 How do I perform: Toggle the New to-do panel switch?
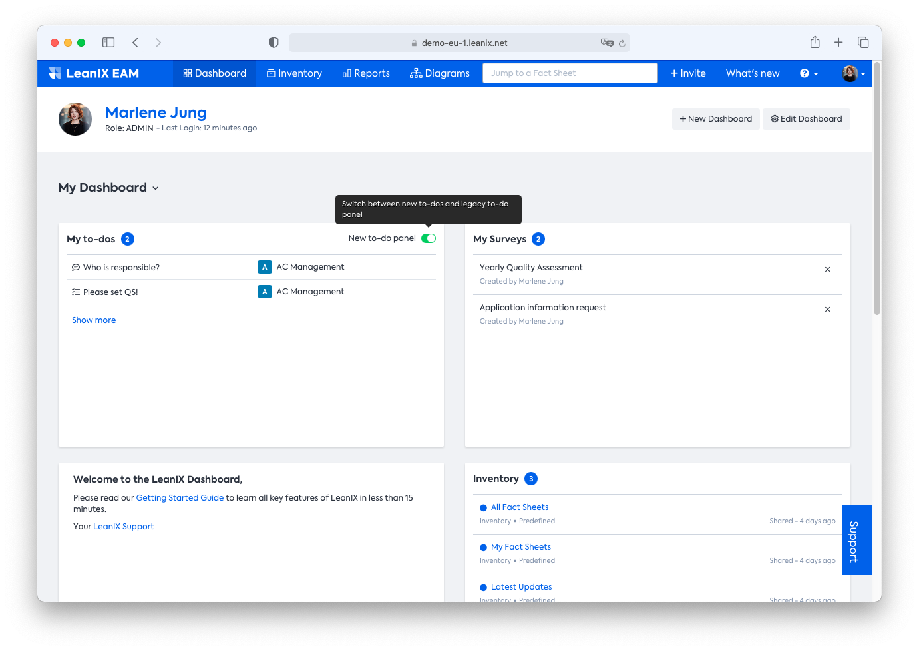point(429,238)
